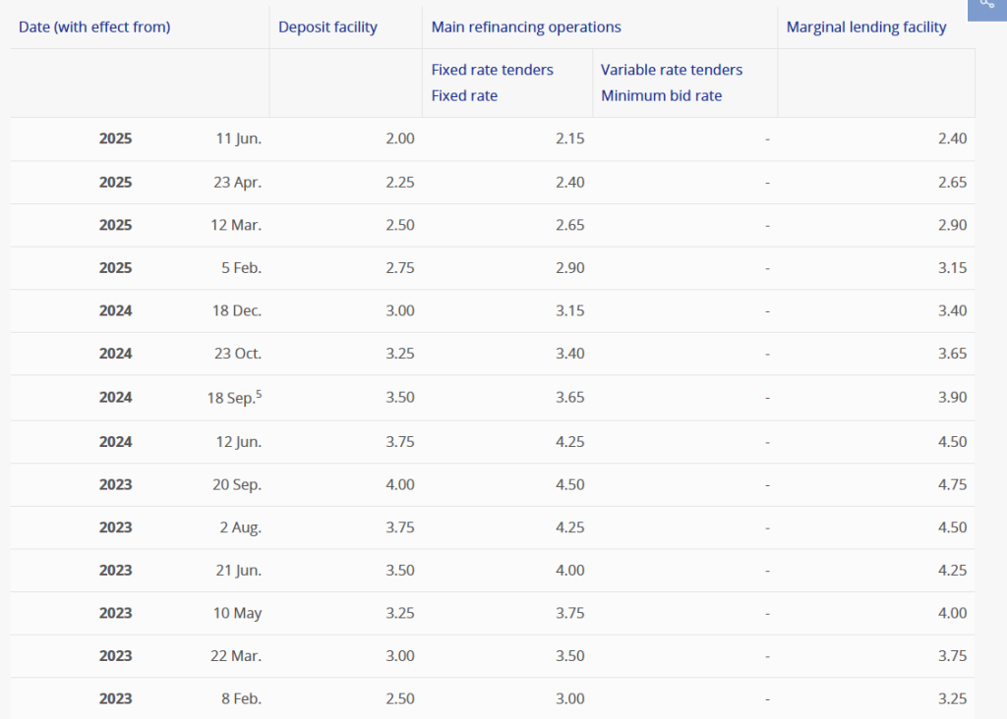Click the Minimum bid rate label
The height and width of the screenshot is (719, 1007).
(x=661, y=95)
